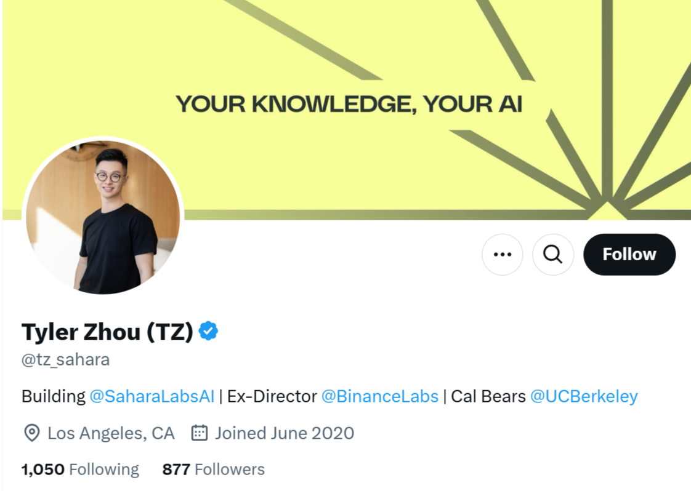Open Tyler Zhou's profile photo
The height and width of the screenshot is (491, 691).
pyautogui.click(x=103, y=216)
